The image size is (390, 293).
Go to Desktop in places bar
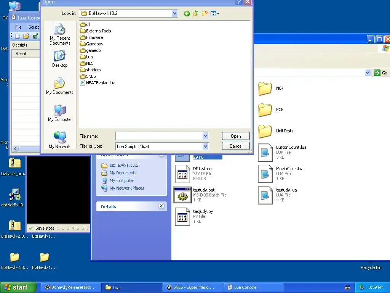point(60,59)
